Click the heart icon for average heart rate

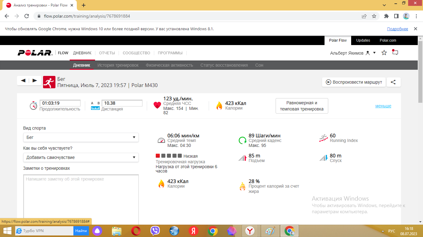pos(157,105)
